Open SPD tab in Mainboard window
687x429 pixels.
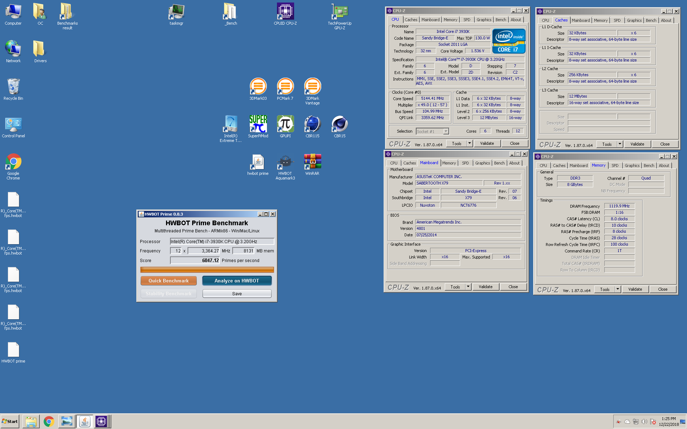click(x=465, y=163)
